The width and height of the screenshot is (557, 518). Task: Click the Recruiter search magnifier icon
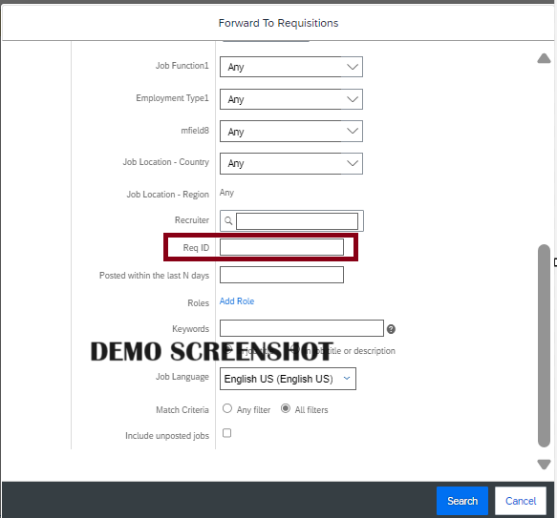pyautogui.click(x=228, y=221)
